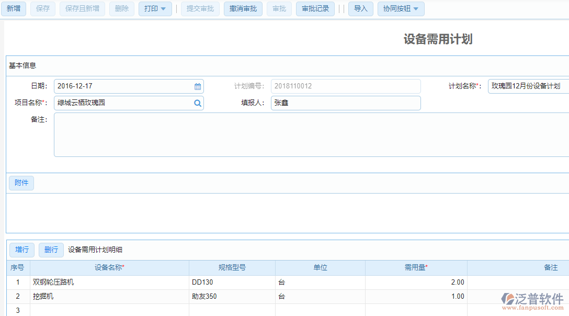
Task: Click the 导入 import button
Action: pos(360,9)
